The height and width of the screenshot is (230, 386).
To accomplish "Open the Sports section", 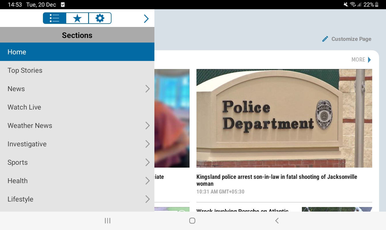I will [x=77, y=162].
